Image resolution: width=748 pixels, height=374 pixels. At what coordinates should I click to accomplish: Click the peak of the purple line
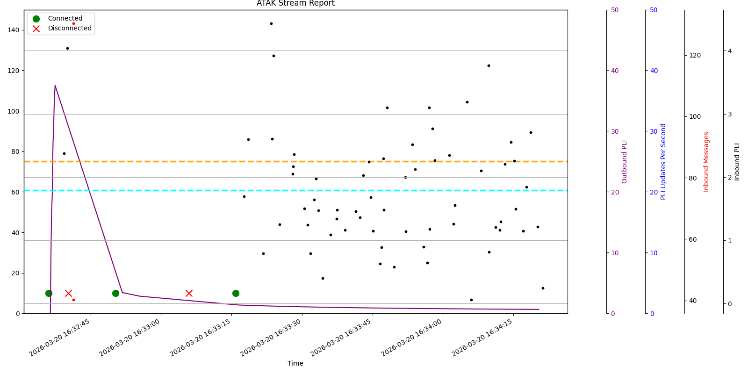[x=55, y=86]
